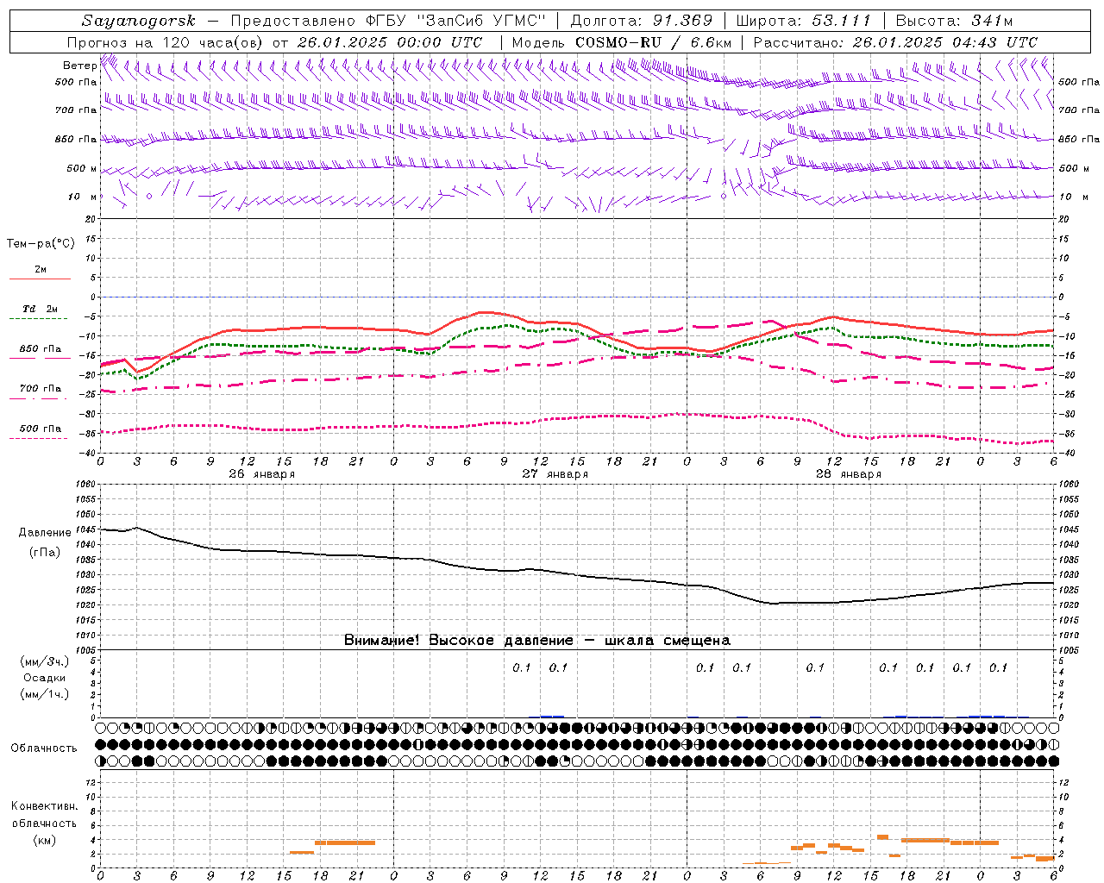Click the "Модель COSMO-RU / 6.6км" text
The image size is (1104, 883).
(x=622, y=42)
